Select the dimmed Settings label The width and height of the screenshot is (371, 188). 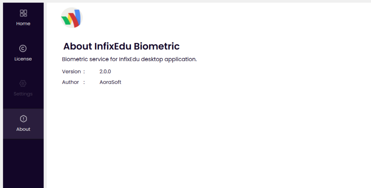pyautogui.click(x=23, y=94)
